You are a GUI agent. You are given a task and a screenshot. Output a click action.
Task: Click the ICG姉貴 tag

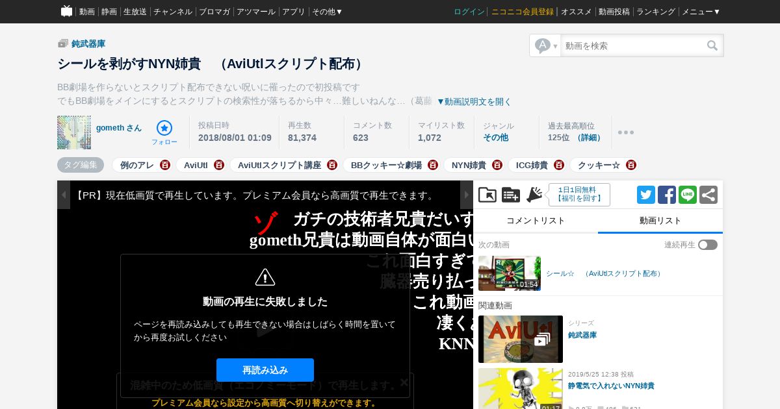click(532, 165)
